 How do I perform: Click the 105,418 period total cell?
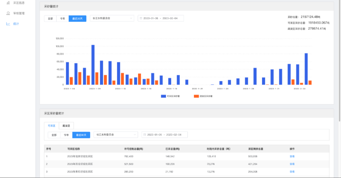coord(211,157)
